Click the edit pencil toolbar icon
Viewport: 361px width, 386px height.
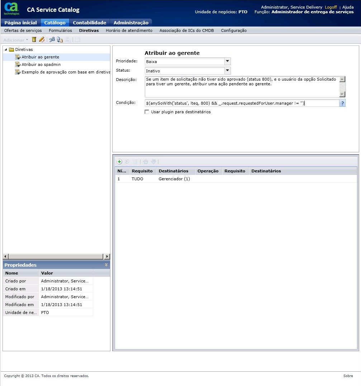(x=42, y=40)
